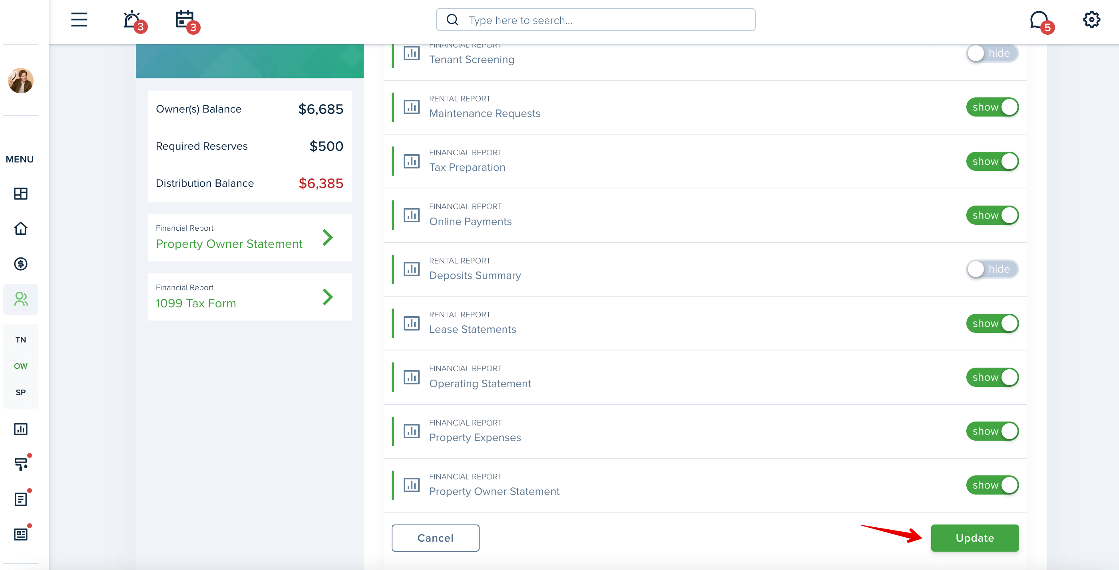
Task: Go to the dashboard grid icon
Action: (x=20, y=194)
